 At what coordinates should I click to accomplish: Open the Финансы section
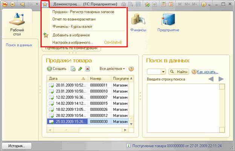(x=138, y=22)
